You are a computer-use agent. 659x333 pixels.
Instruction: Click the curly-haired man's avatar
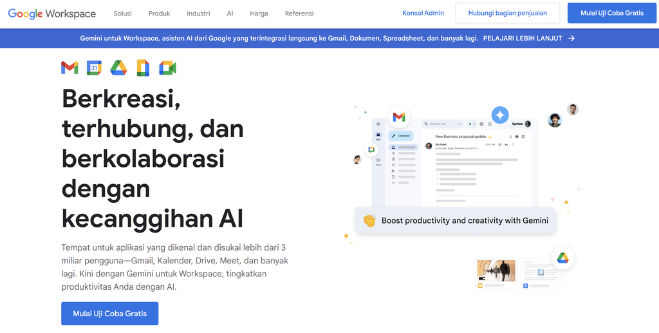click(555, 120)
